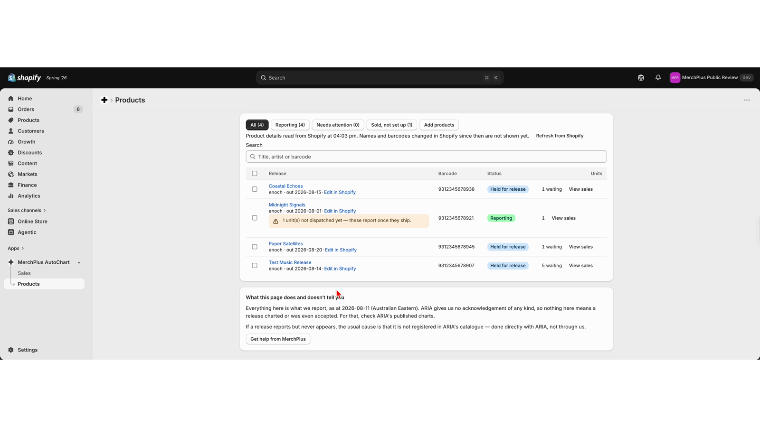Focus the Shopify top search bar
This screenshot has width=760, height=427.
380,78
